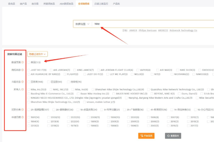This screenshot has height=142, width=214.
Task: Switch to the 产品库 tab
Action: pos(116,4)
